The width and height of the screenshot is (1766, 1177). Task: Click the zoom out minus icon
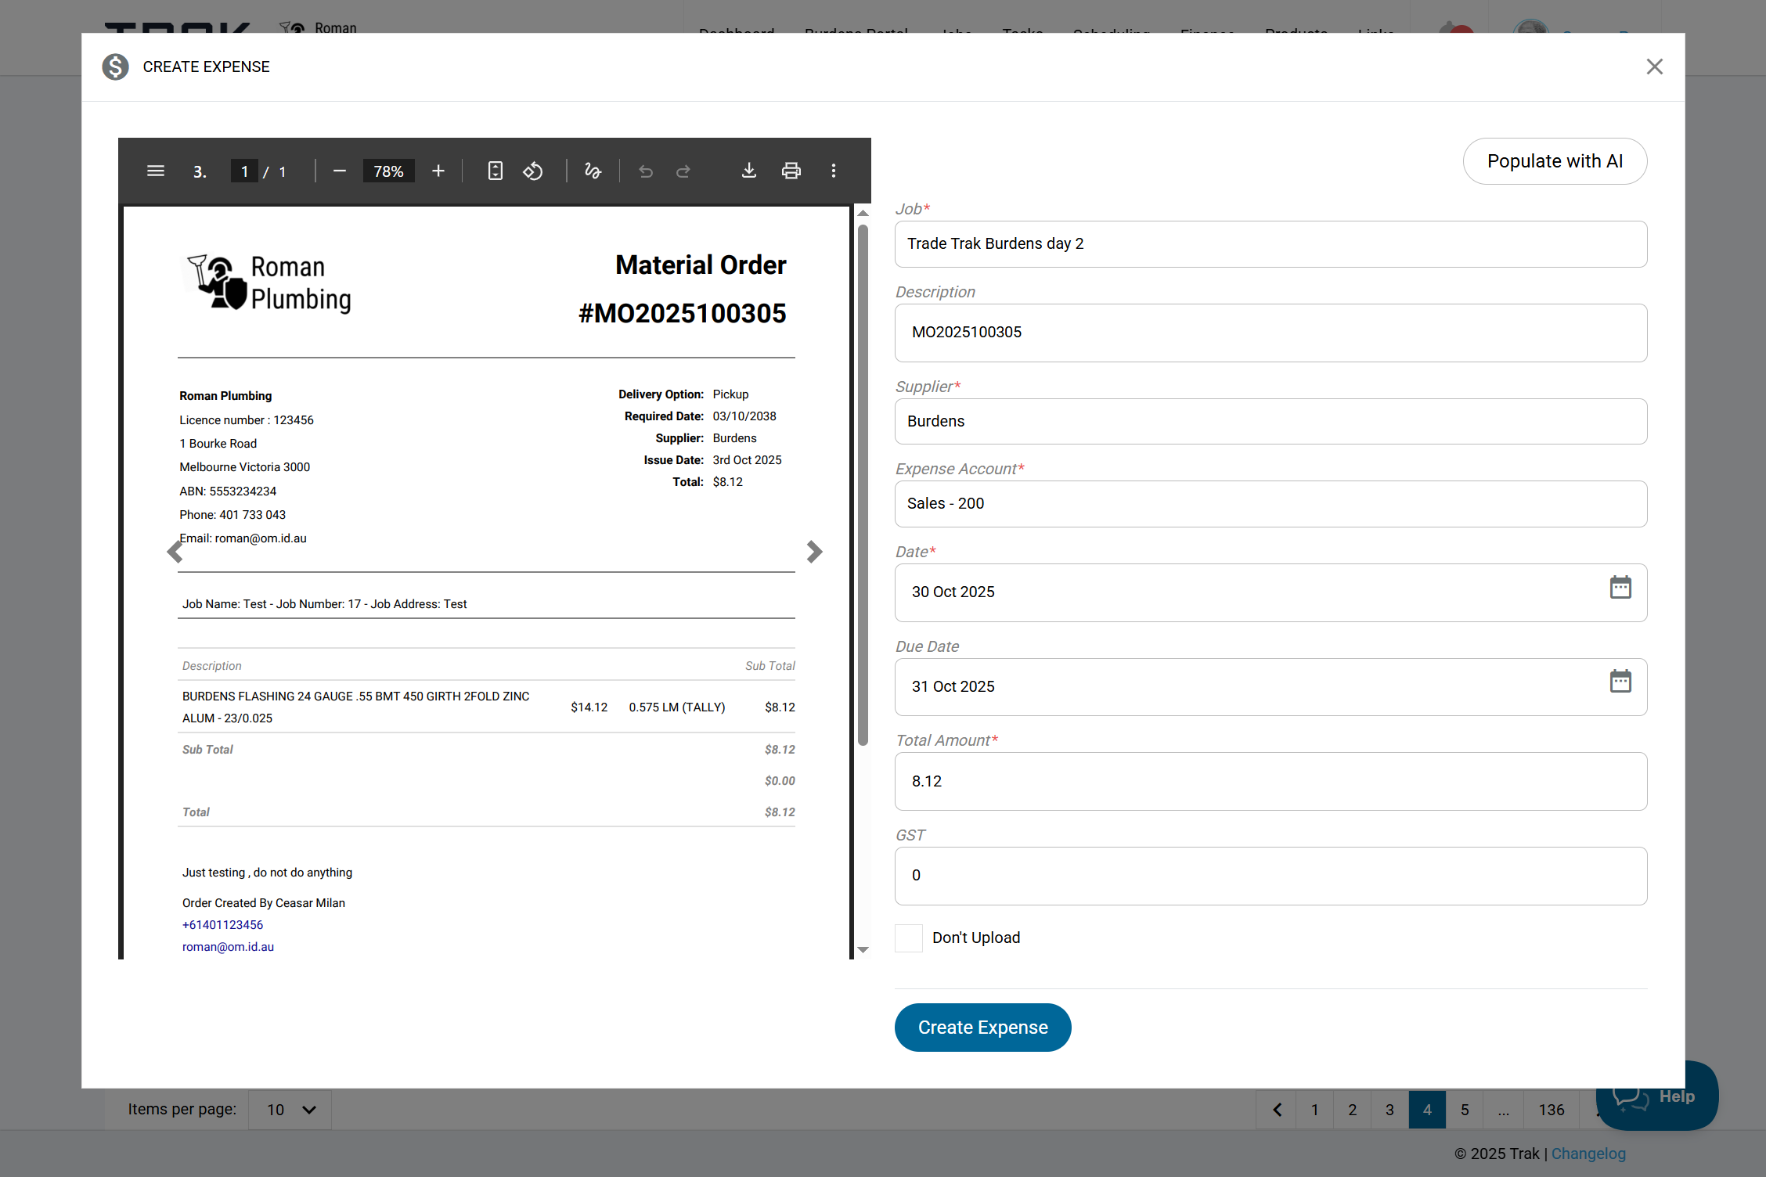coord(339,171)
